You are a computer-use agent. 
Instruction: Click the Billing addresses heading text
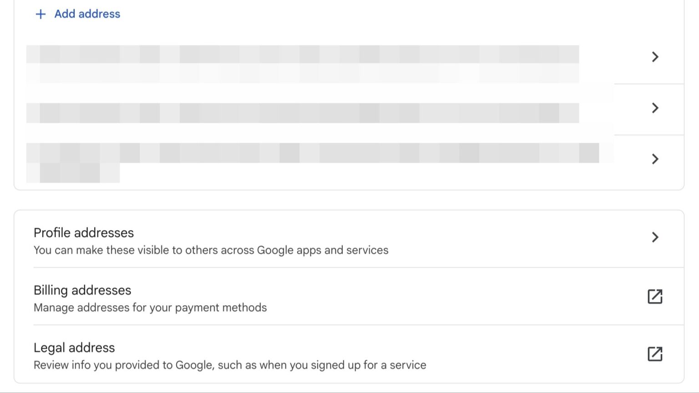[x=82, y=290]
